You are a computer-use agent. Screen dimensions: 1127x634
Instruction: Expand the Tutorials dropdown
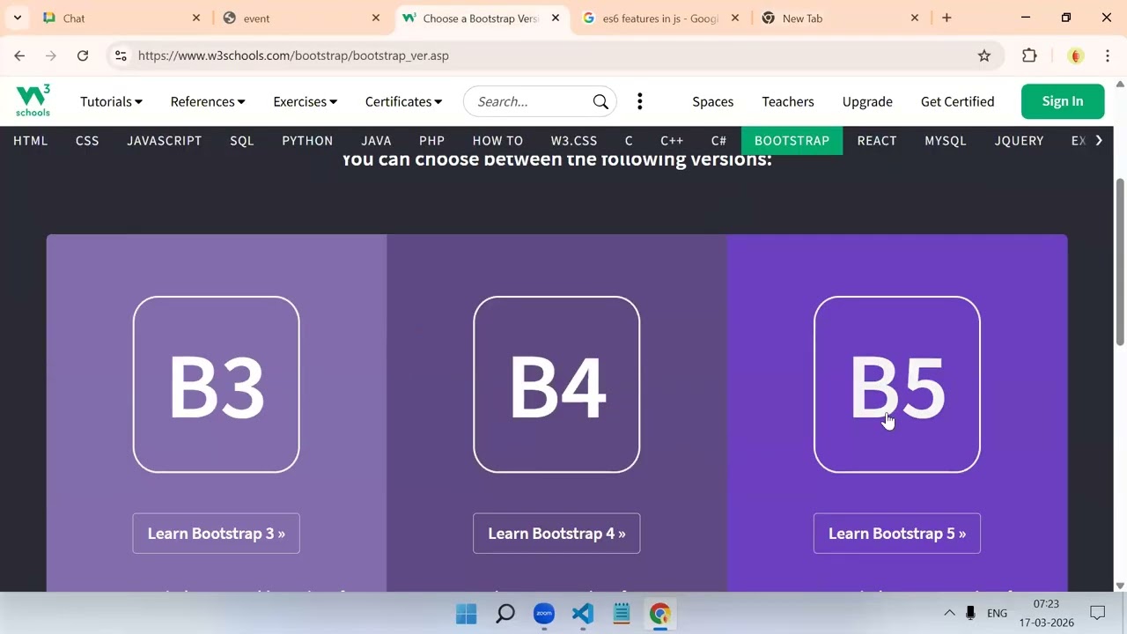click(111, 101)
